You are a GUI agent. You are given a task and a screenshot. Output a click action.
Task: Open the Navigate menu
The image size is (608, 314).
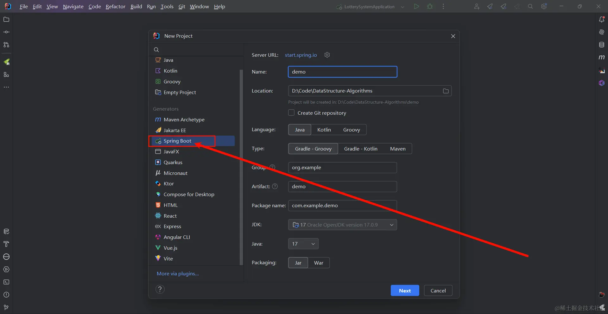73,6
